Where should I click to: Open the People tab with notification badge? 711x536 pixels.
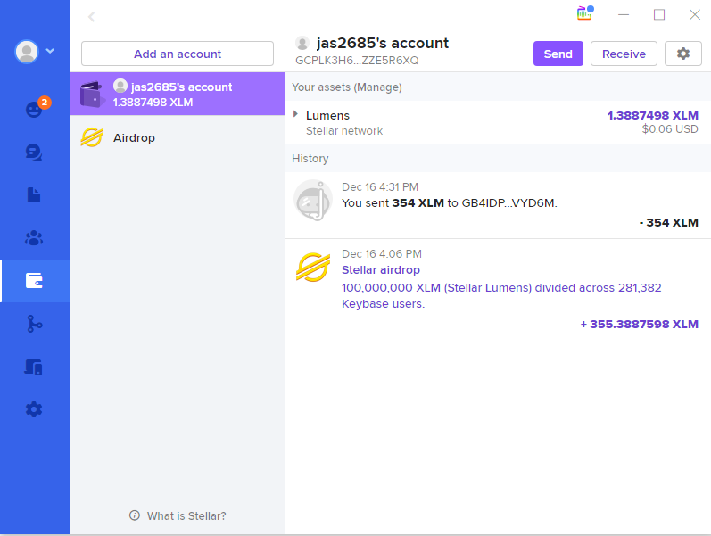point(35,108)
